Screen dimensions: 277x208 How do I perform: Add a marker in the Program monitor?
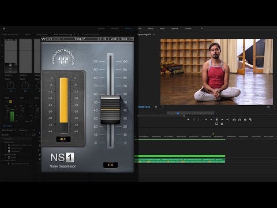[x=188, y=120]
